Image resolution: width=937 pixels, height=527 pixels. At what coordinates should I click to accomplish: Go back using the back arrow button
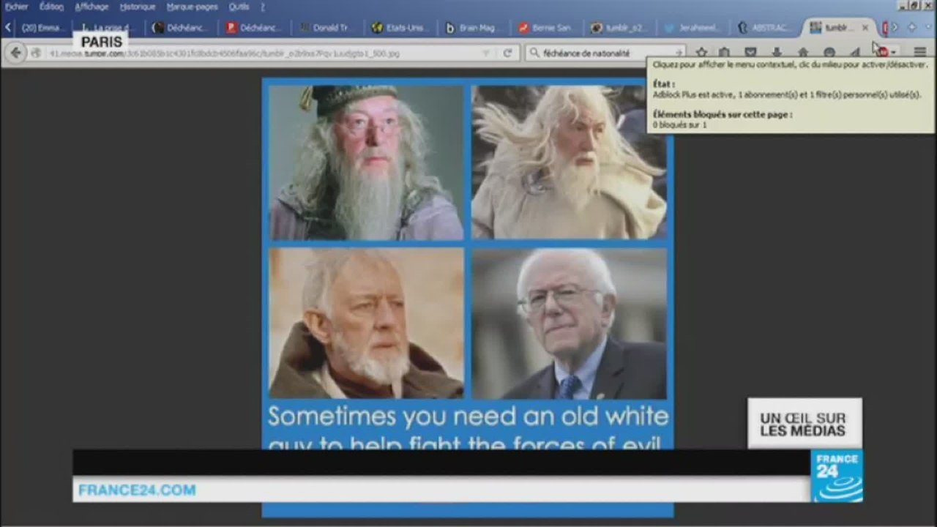[16, 53]
